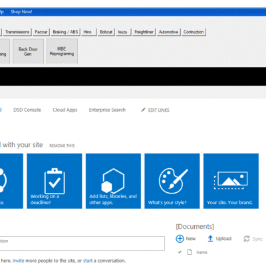The width and height of the screenshot is (266, 266).
Task: Click the New label in Documents
Action: (191, 239)
